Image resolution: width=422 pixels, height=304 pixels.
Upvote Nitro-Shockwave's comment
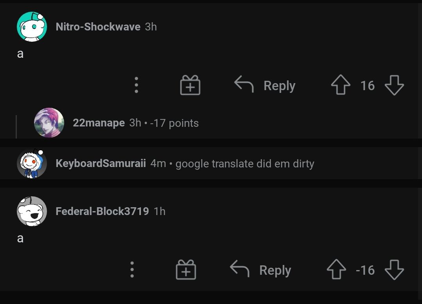pyautogui.click(x=341, y=85)
